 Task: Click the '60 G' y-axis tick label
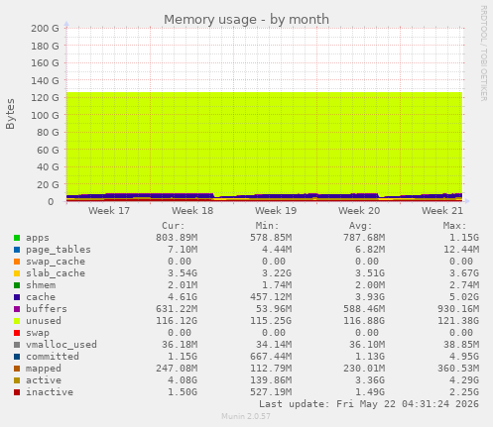(x=48, y=150)
